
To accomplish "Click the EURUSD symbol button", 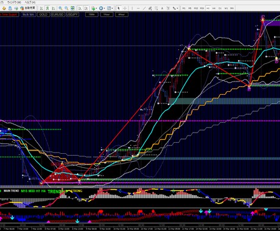I will pos(58,15).
